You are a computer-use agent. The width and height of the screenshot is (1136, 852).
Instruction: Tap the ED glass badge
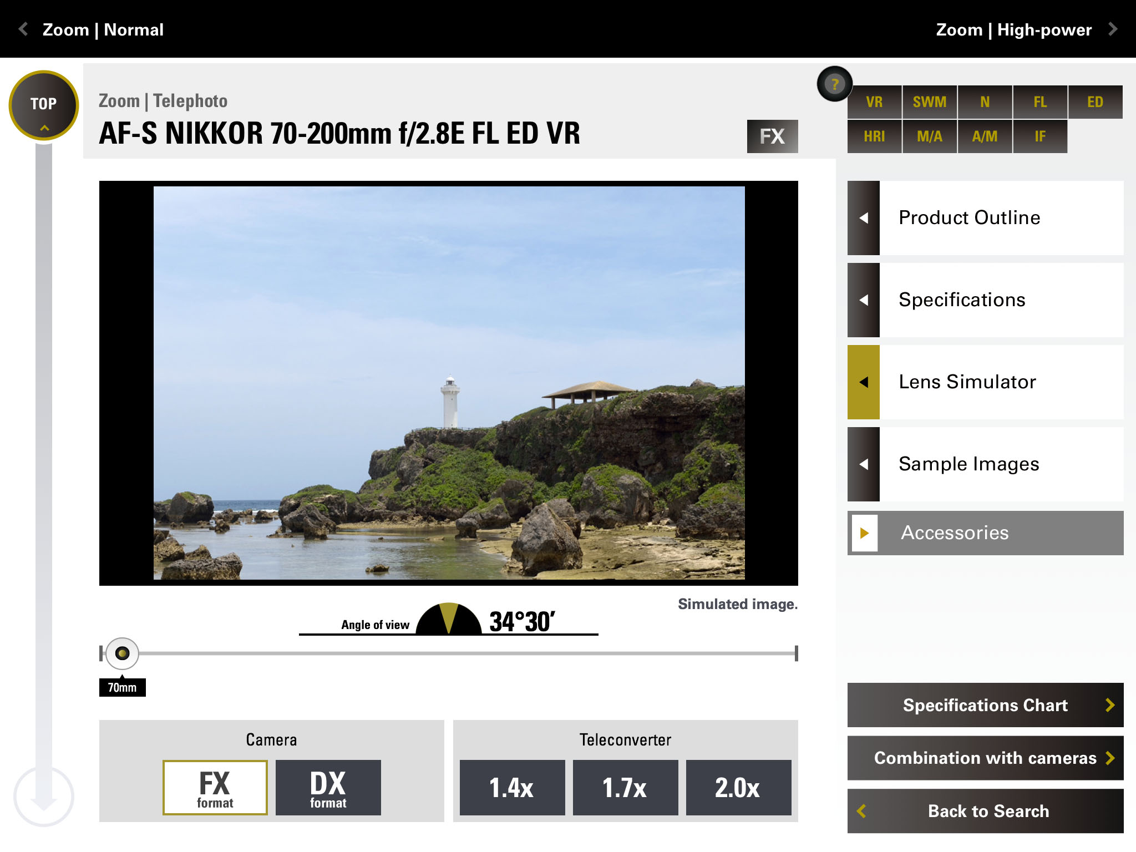(x=1096, y=102)
